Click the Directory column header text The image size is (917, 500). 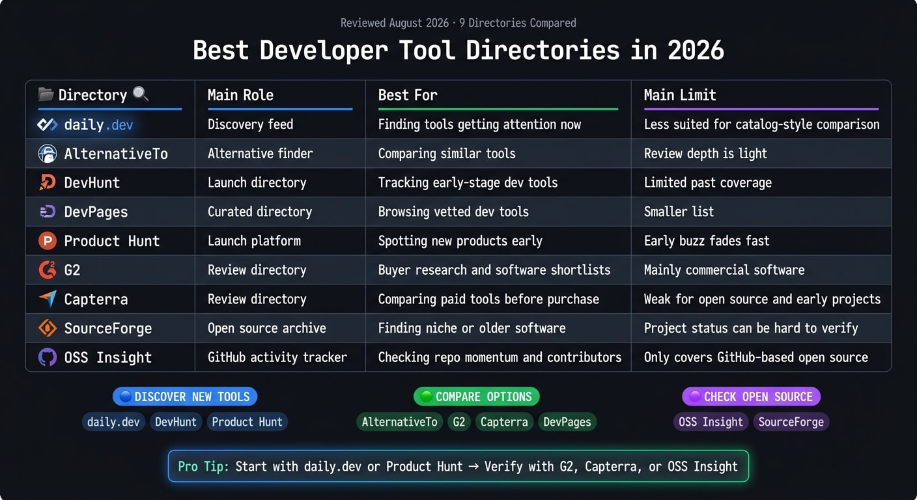click(x=92, y=95)
